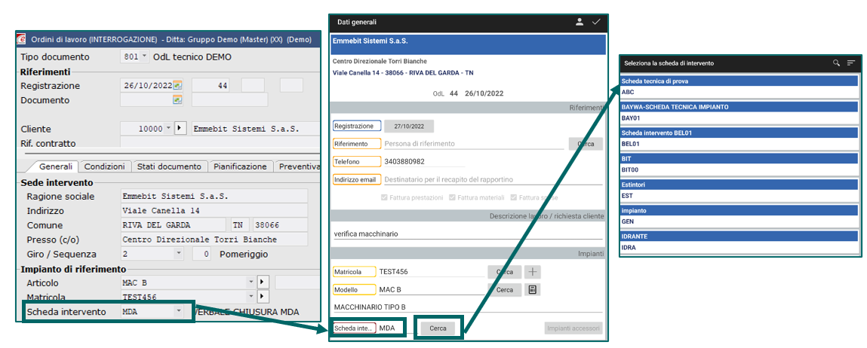Viewport: 867px width, 348px height.
Task: Toggle the Fattura spese checkbox
Action: coord(514,197)
